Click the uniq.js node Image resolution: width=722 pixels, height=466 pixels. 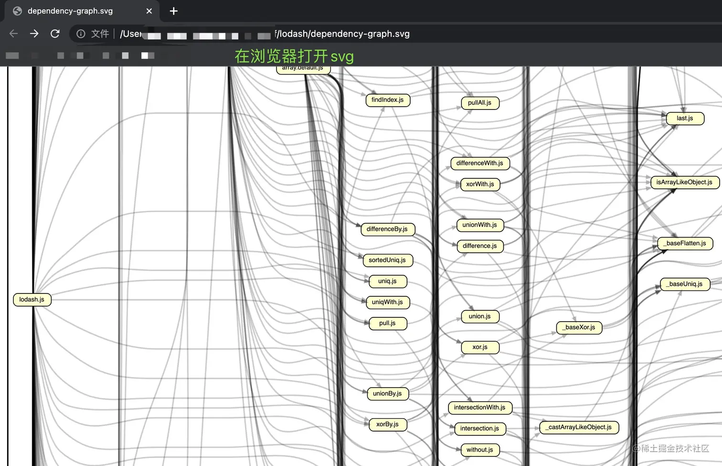[387, 281]
